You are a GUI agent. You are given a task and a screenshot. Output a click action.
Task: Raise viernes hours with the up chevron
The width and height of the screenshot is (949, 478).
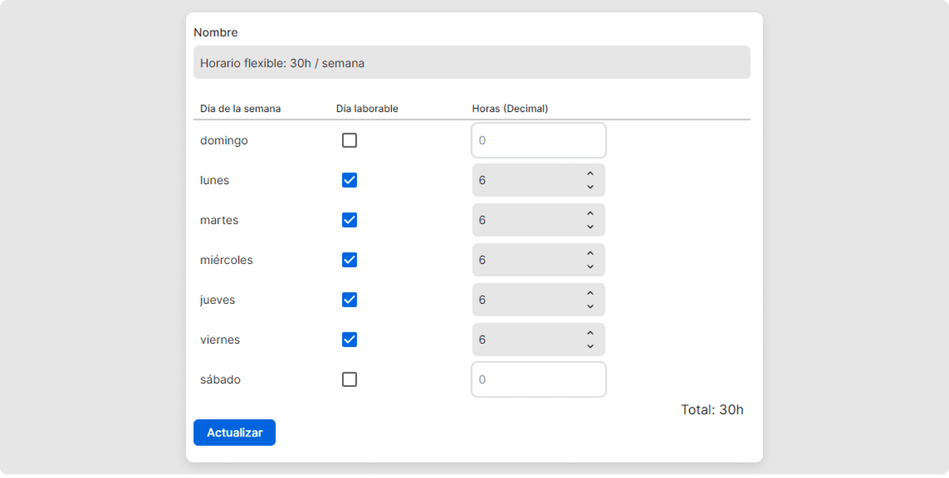coord(590,333)
